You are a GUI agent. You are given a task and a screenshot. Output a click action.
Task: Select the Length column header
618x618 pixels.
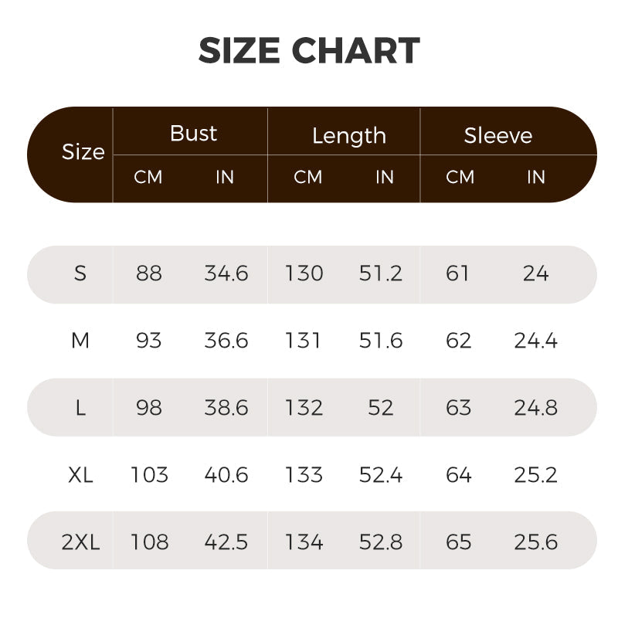tap(348, 136)
